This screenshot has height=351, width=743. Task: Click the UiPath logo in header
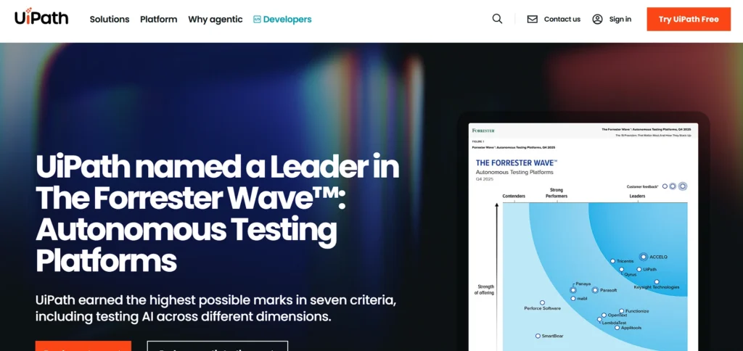[41, 18]
